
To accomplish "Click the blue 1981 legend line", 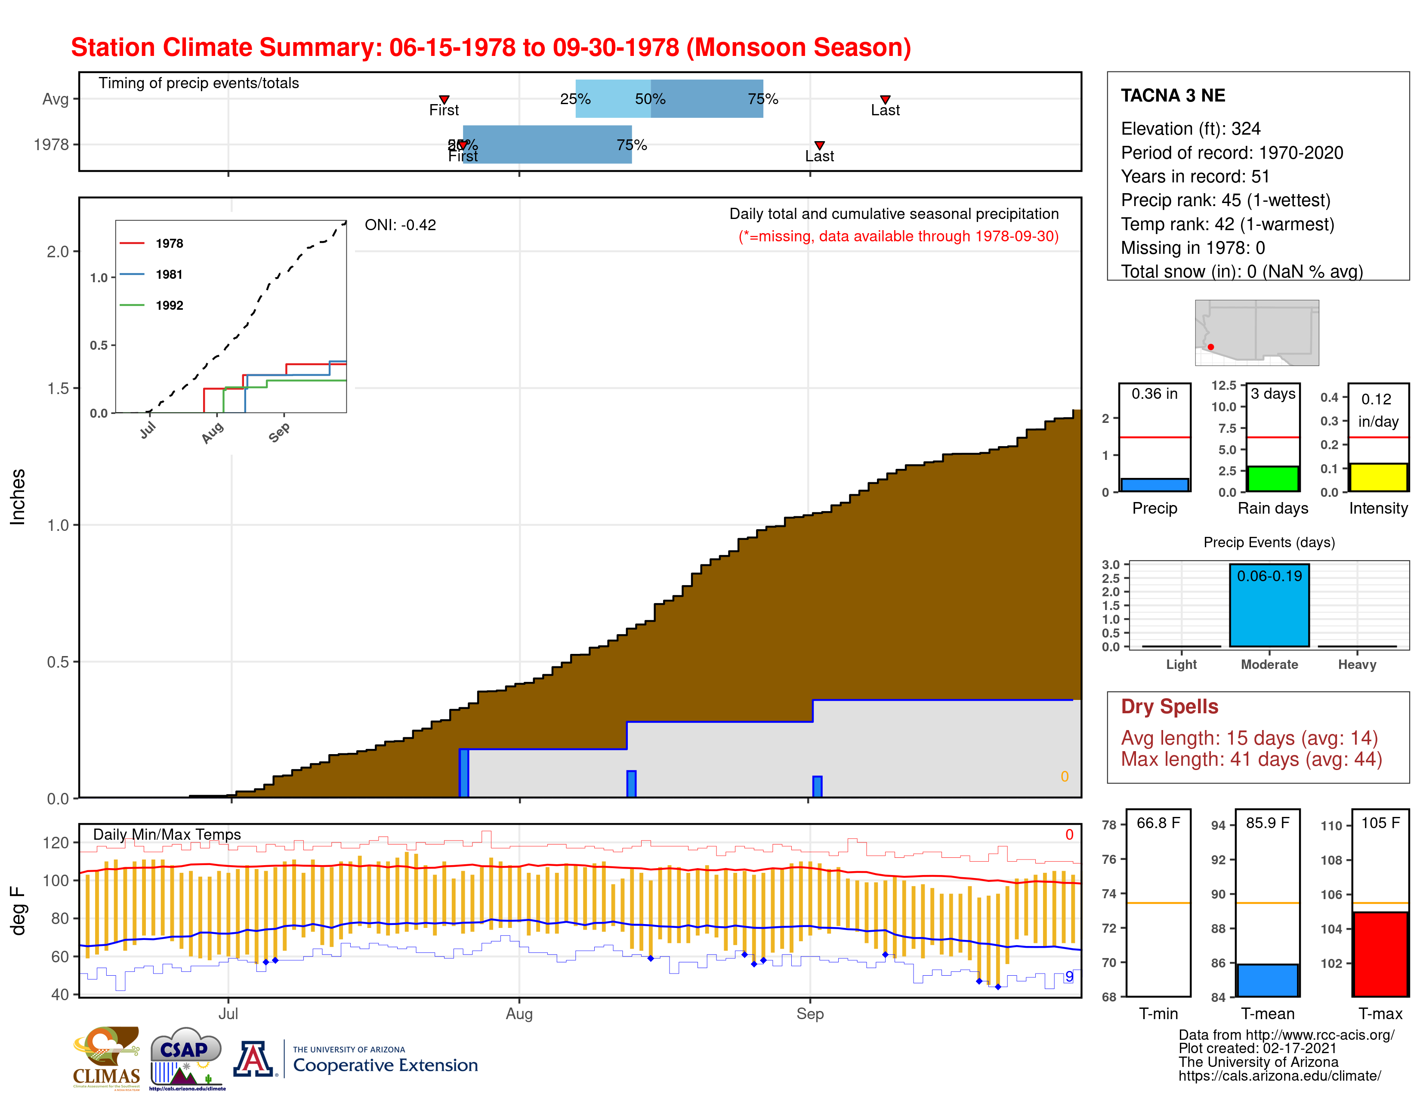I will (132, 274).
